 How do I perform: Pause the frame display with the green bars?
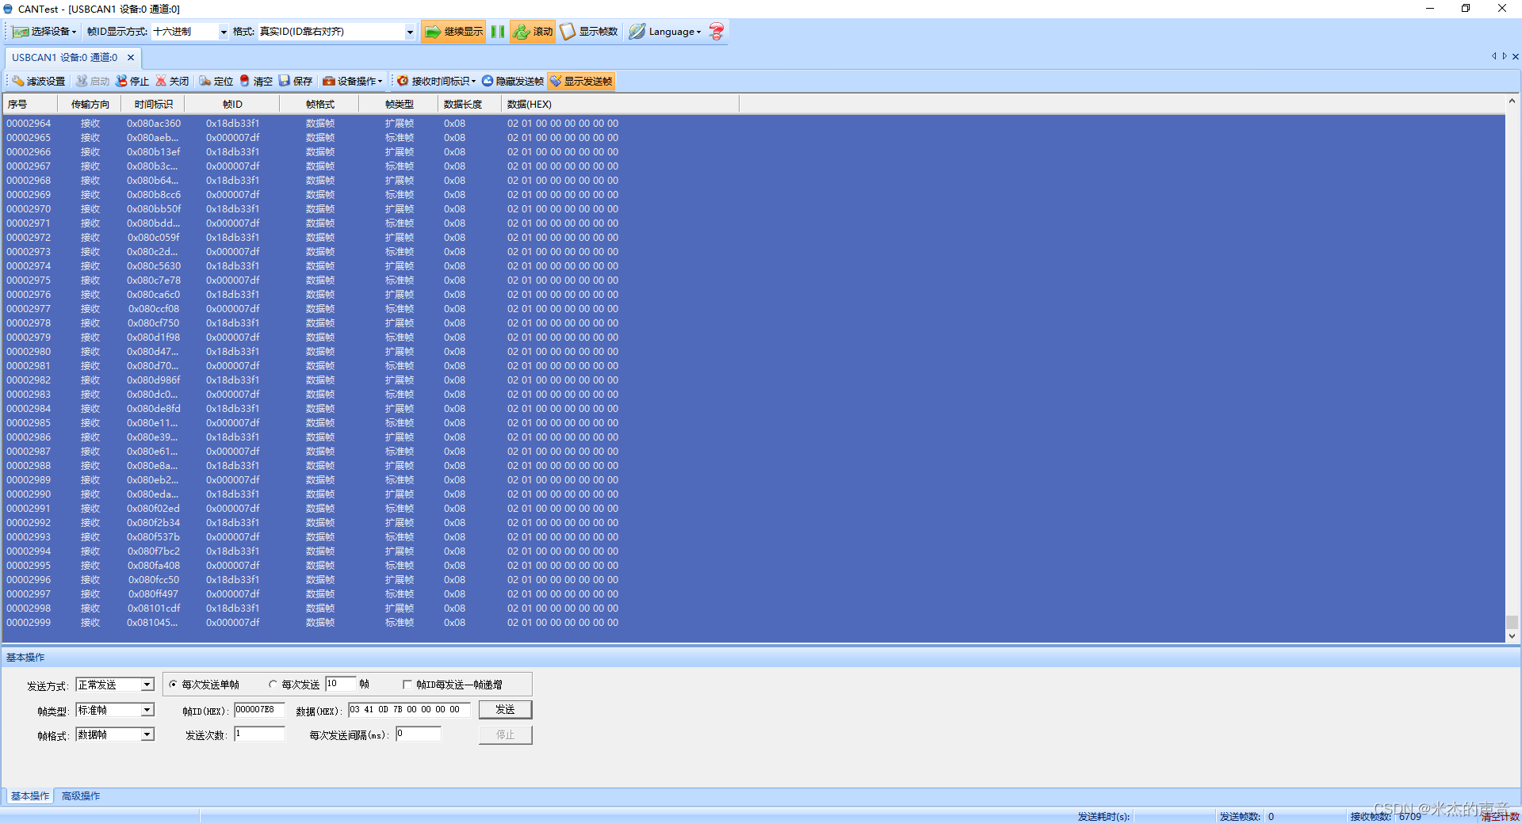tap(498, 32)
